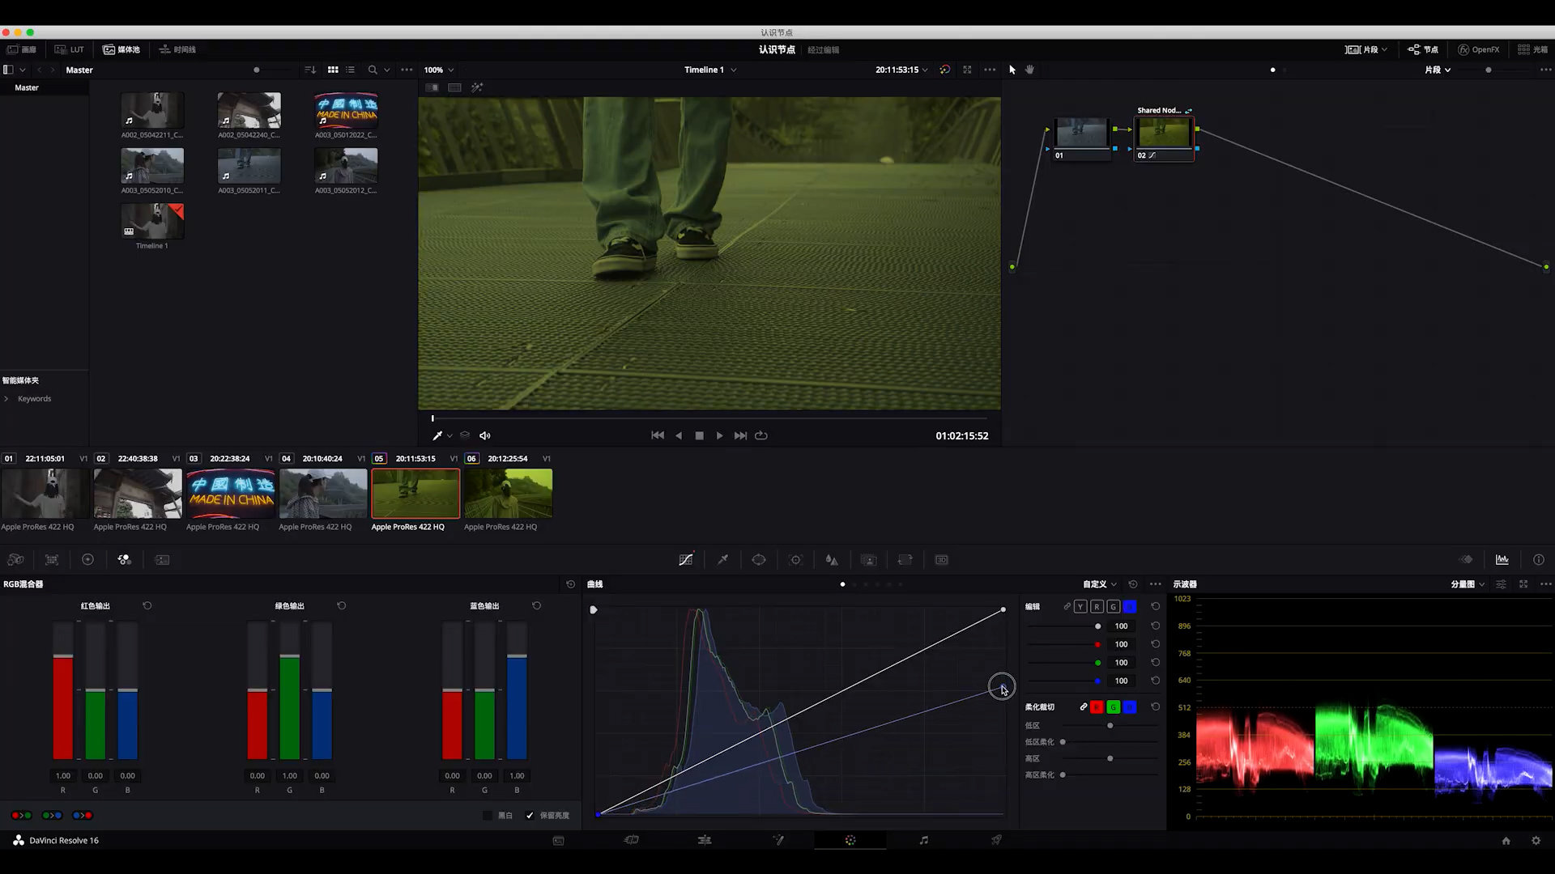Click the OpenFX button
The width and height of the screenshot is (1555, 874).
click(1479, 49)
